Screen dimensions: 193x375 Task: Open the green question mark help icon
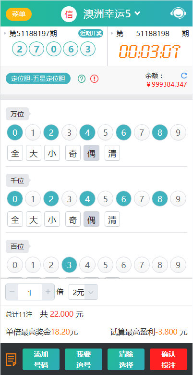coord(82,78)
